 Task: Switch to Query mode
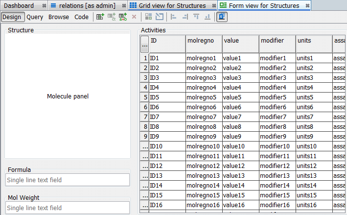point(35,17)
